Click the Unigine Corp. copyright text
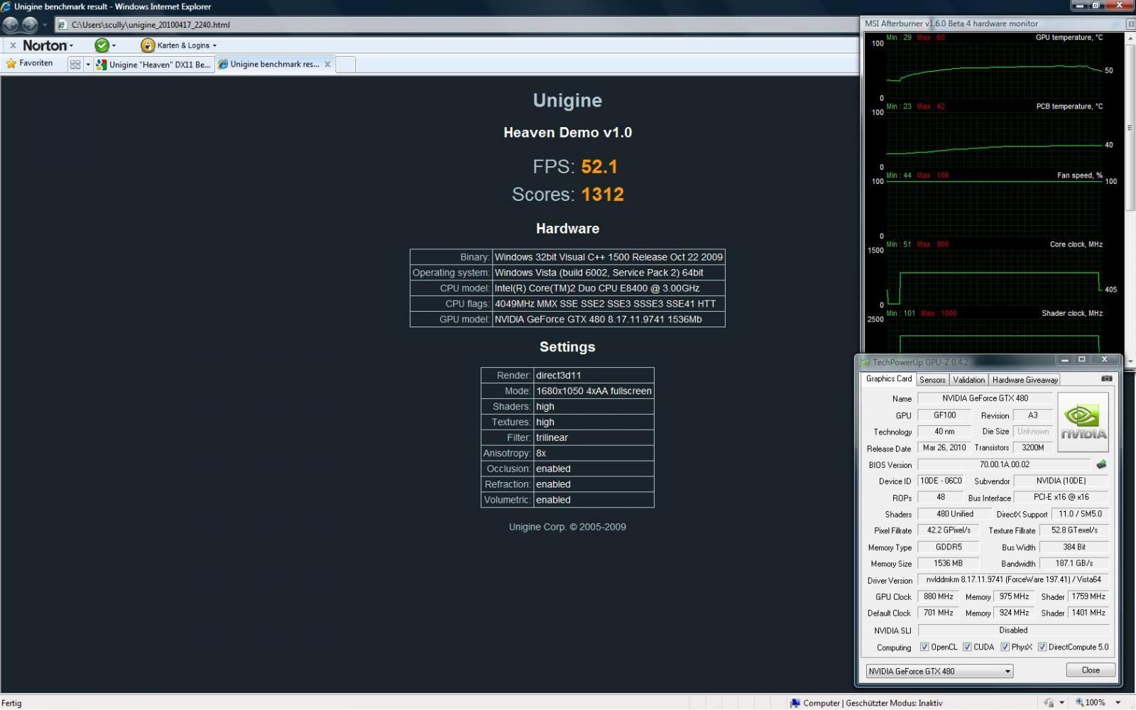Viewport: 1136px width, 710px height. pyautogui.click(x=567, y=527)
